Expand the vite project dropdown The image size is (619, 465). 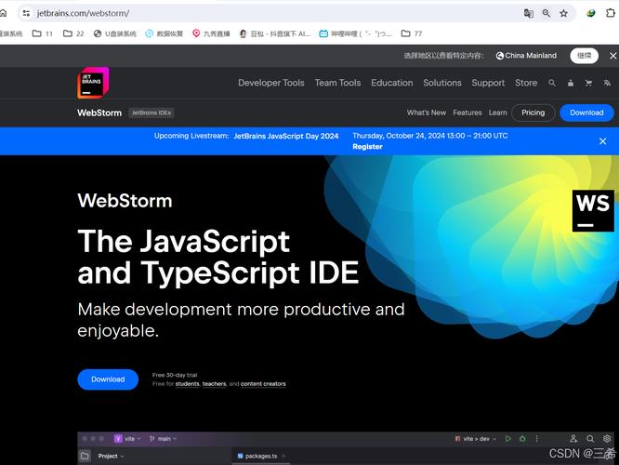[x=127, y=439]
